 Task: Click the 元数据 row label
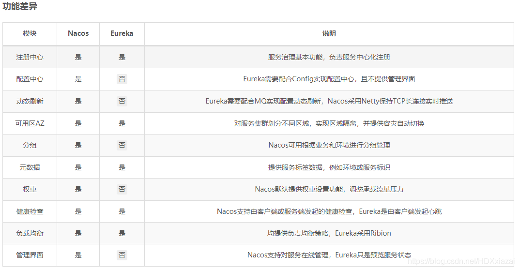click(x=30, y=167)
